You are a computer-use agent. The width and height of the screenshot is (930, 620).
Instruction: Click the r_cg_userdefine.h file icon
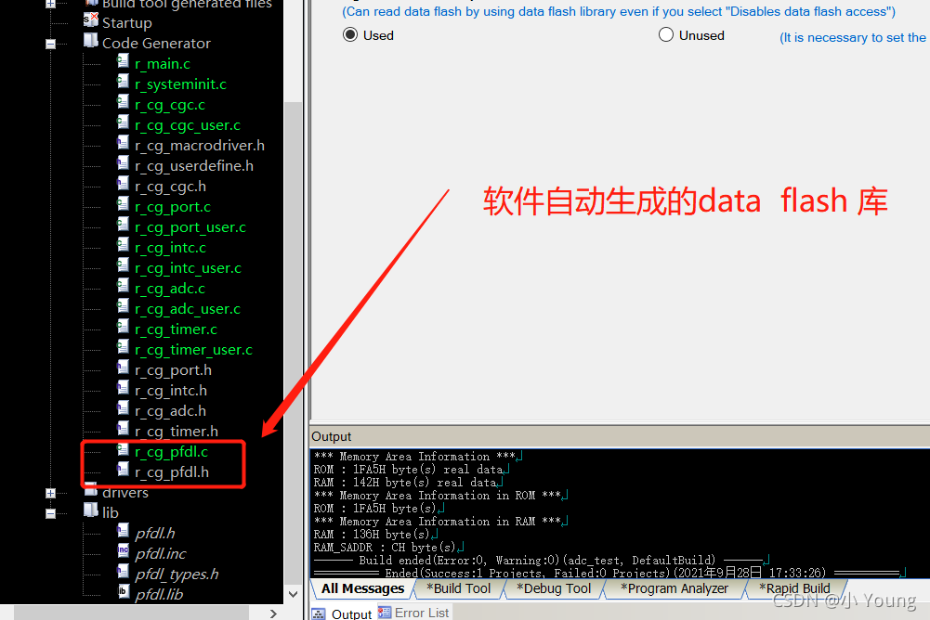point(123,163)
